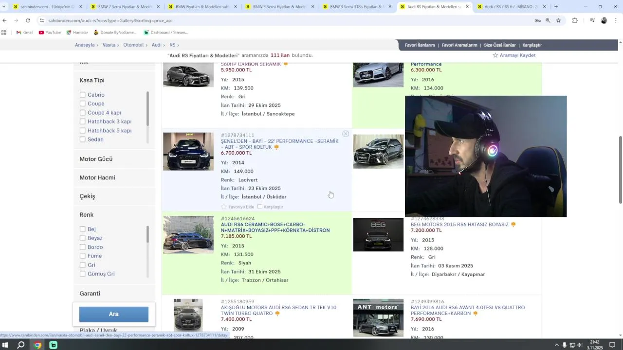This screenshot has height=350, width=623.
Task: Bookmark page with the star icon
Action: (x=558, y=20)
